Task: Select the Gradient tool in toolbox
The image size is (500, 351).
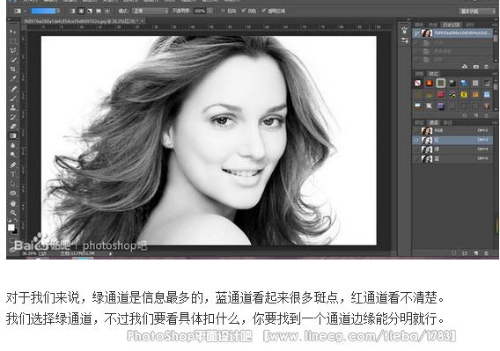Action: click(x=12, y=135)
